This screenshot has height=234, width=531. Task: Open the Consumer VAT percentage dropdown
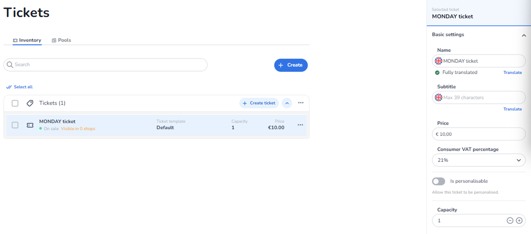[x=478, y=160]
